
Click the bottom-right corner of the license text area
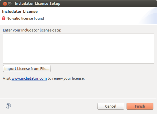[x=153, y=63]
